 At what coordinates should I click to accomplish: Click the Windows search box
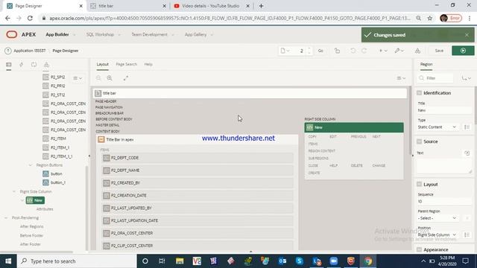[x=76, y=261]
